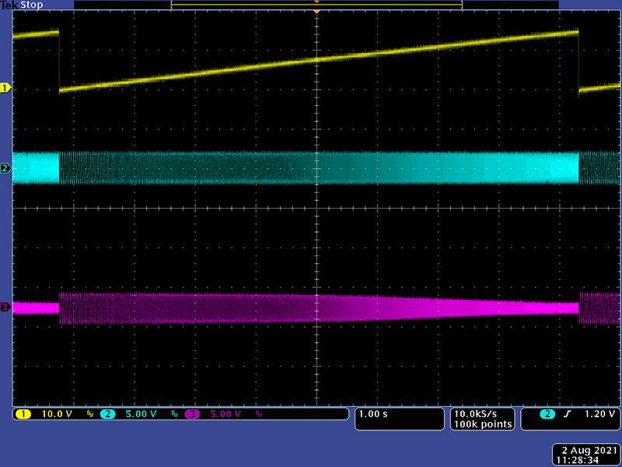The height and width of the screenshot is (467, 622).
Task: Click the channel 3 magenta ground marker
Action: point(5,307)
